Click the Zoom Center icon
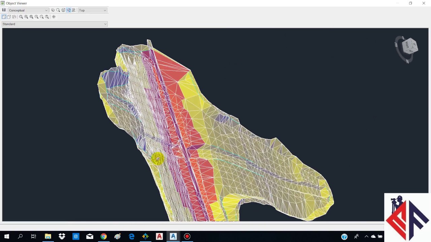The image size is (431, 242). [26, 17]
